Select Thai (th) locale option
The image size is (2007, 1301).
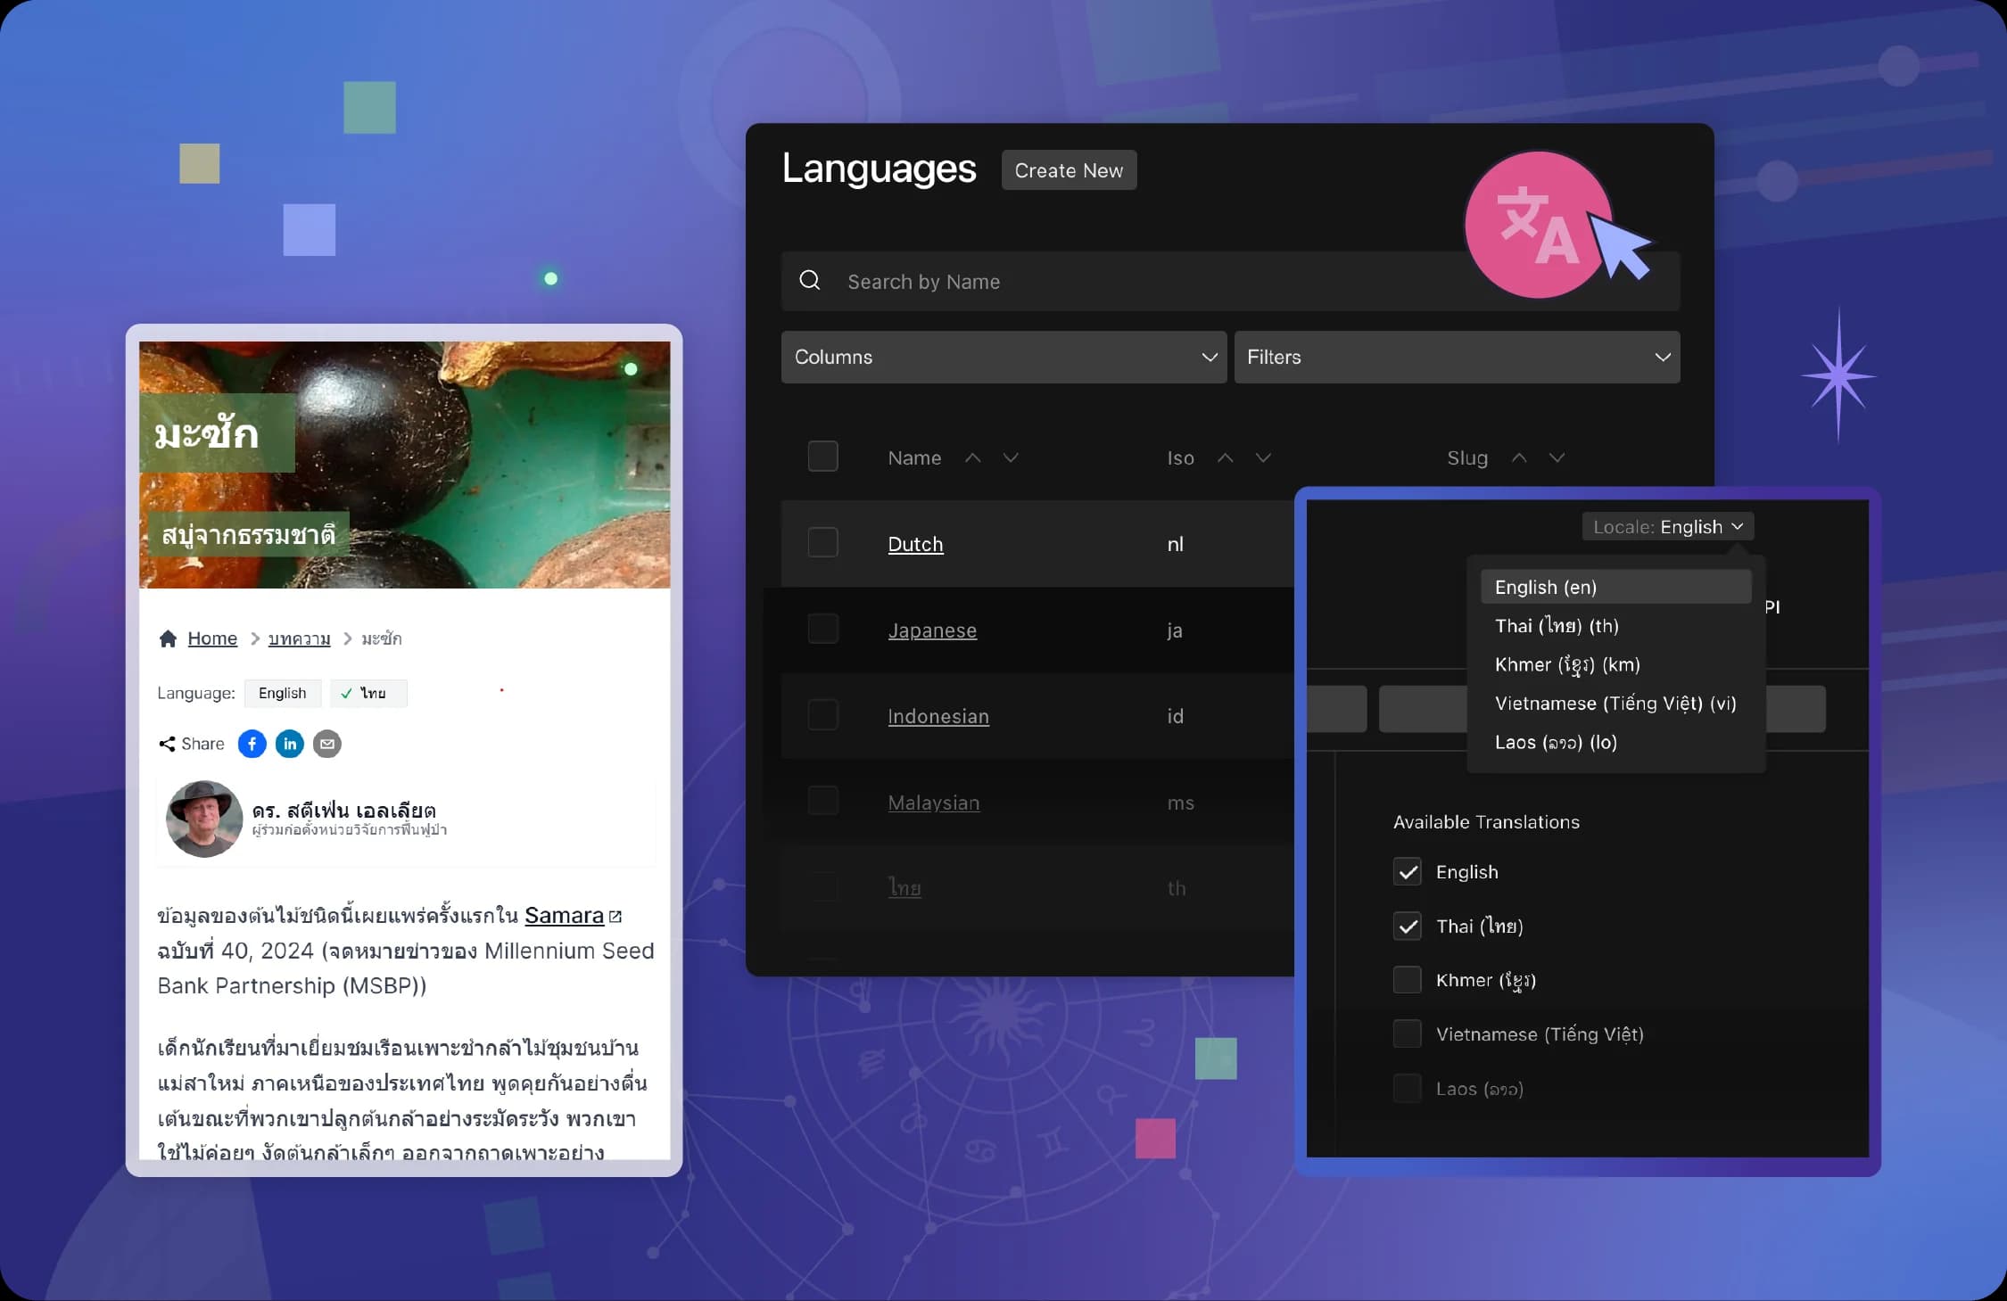tap(1557, 626)
